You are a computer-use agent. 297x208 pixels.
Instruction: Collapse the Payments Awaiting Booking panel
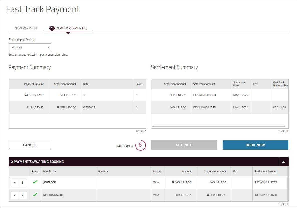pos(284,162)
